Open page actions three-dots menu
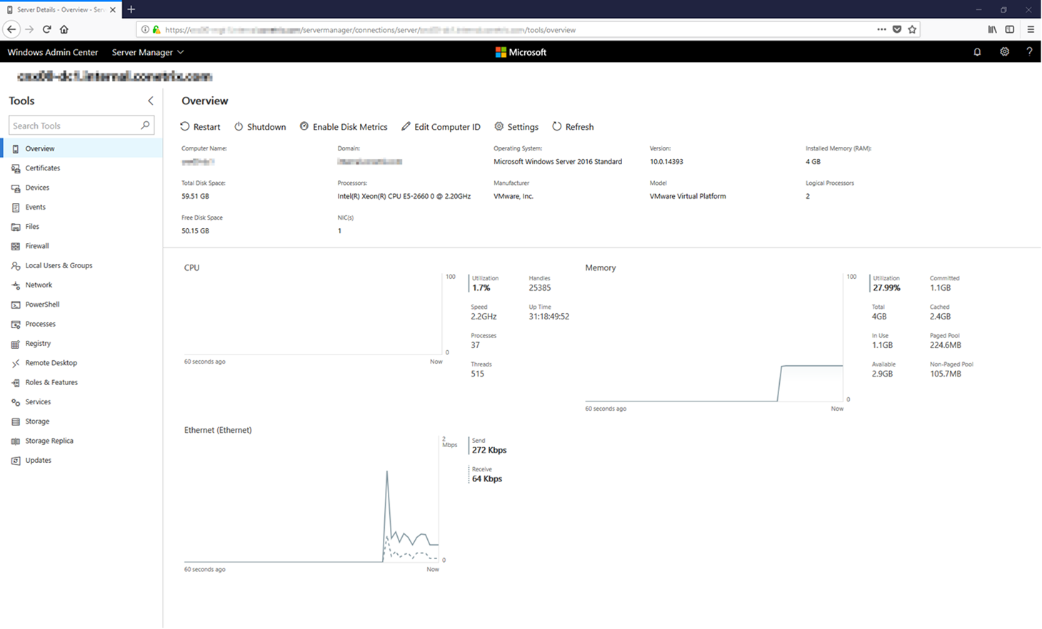 [x=881, y=29]
